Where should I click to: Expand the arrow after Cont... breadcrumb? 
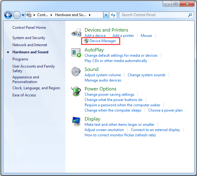click(x=51, y=15)
